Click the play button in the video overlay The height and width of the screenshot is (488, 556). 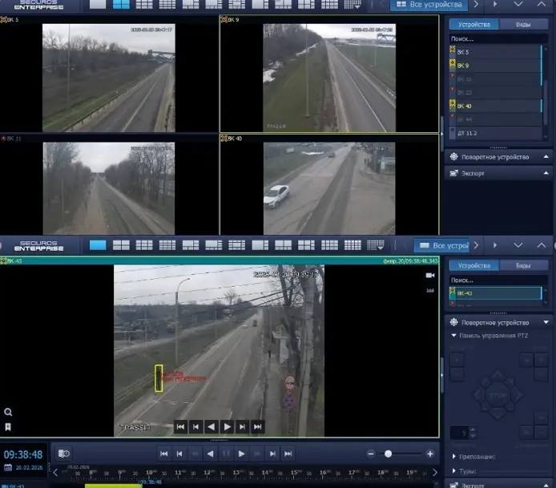click(227, 427)
